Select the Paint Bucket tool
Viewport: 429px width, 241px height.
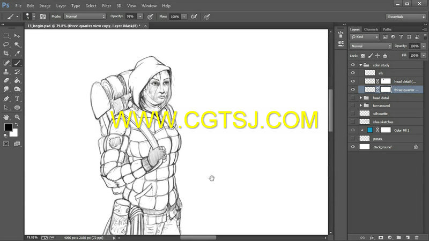[17, 81]
